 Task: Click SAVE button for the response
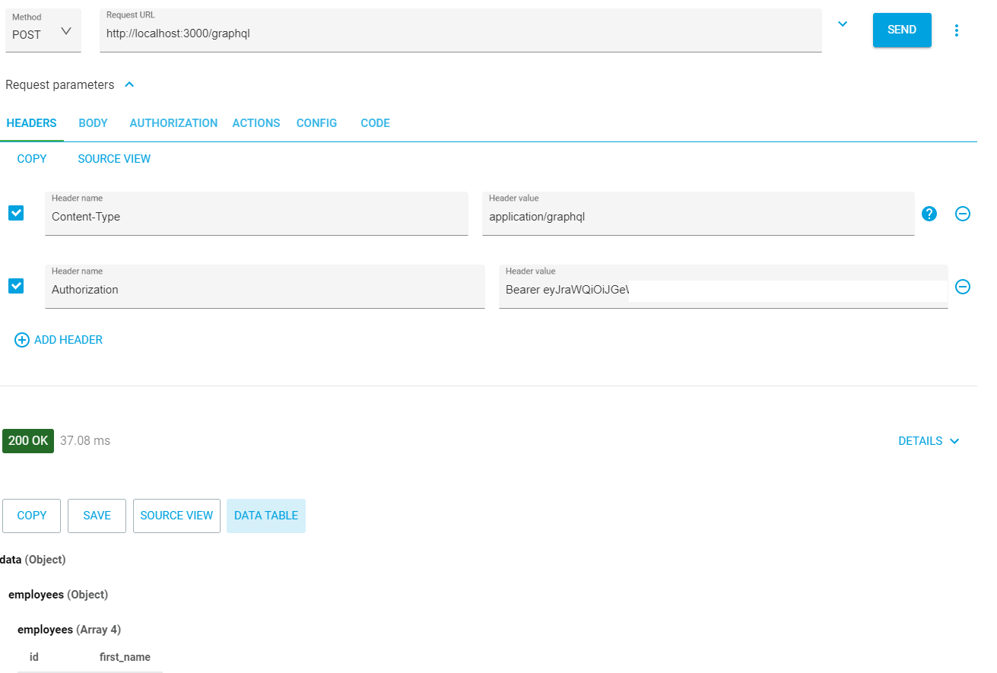coord(97,516)
